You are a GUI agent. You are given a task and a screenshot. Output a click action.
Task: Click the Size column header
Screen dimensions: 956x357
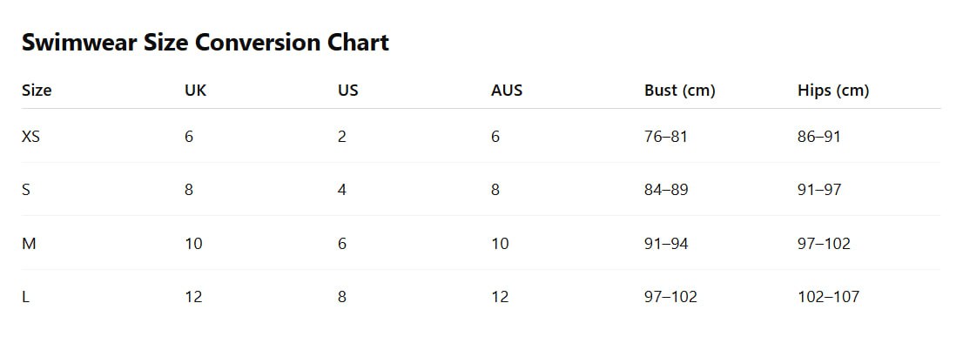tap(37, 91)
